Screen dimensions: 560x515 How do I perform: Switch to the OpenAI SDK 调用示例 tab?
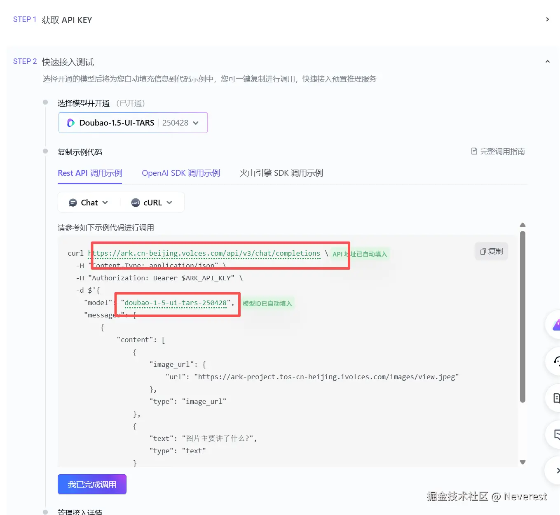click(x=181, y=173)
